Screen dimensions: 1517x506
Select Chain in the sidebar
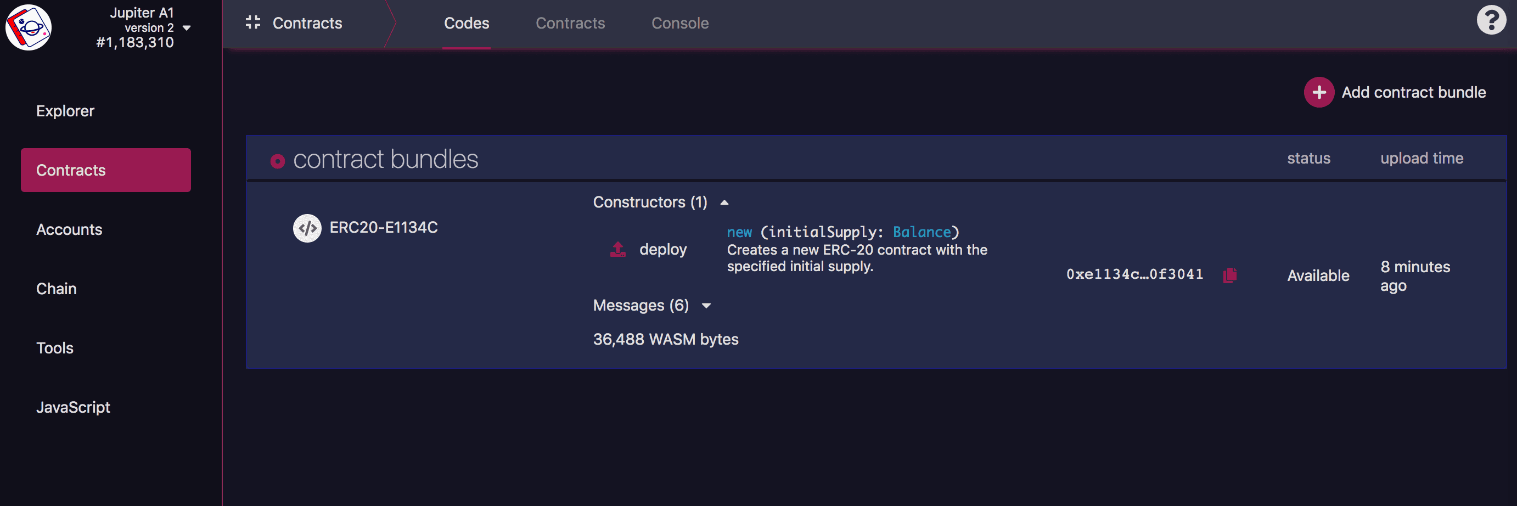tap(57, 289)
